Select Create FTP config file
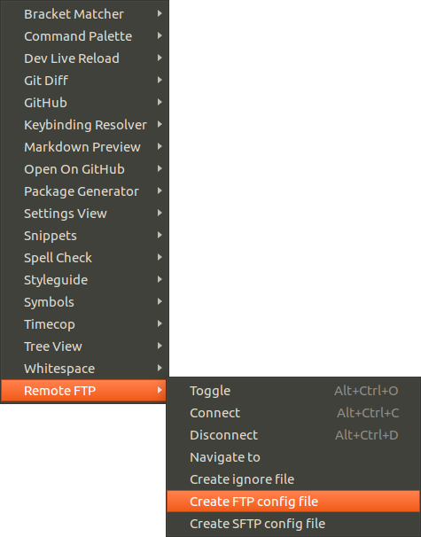Viewport: 421px width, 537px height. click(x=293, y=502)
